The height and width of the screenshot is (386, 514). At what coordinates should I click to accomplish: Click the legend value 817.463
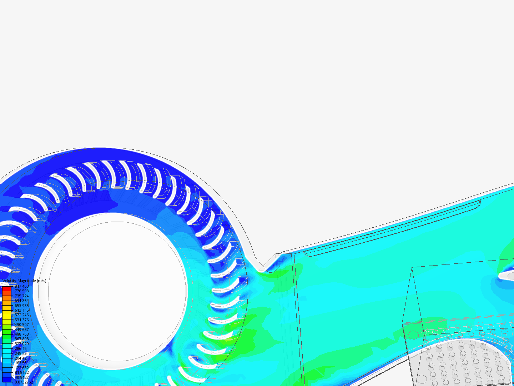[21, 286]
